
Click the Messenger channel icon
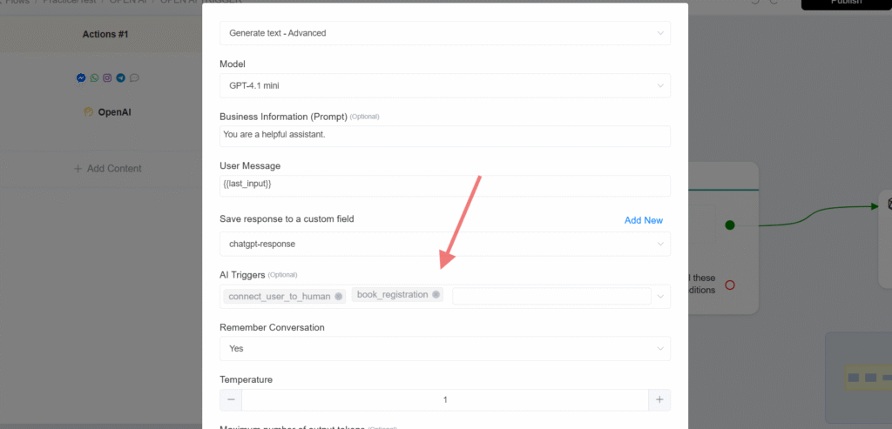click(81, 77)
